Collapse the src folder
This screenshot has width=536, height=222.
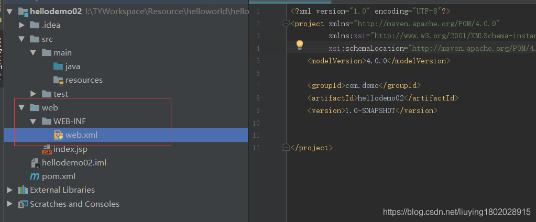pyautogui.click(x=22, y=39)
